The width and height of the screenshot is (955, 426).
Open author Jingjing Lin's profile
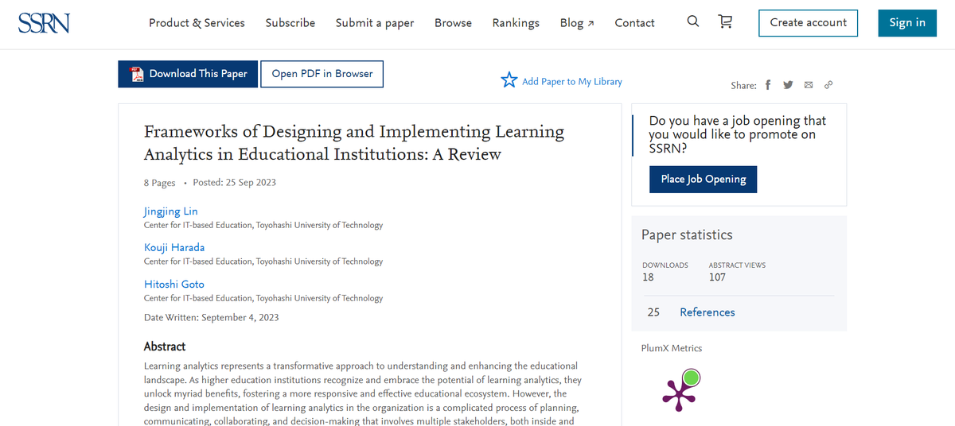pos(170,211)
